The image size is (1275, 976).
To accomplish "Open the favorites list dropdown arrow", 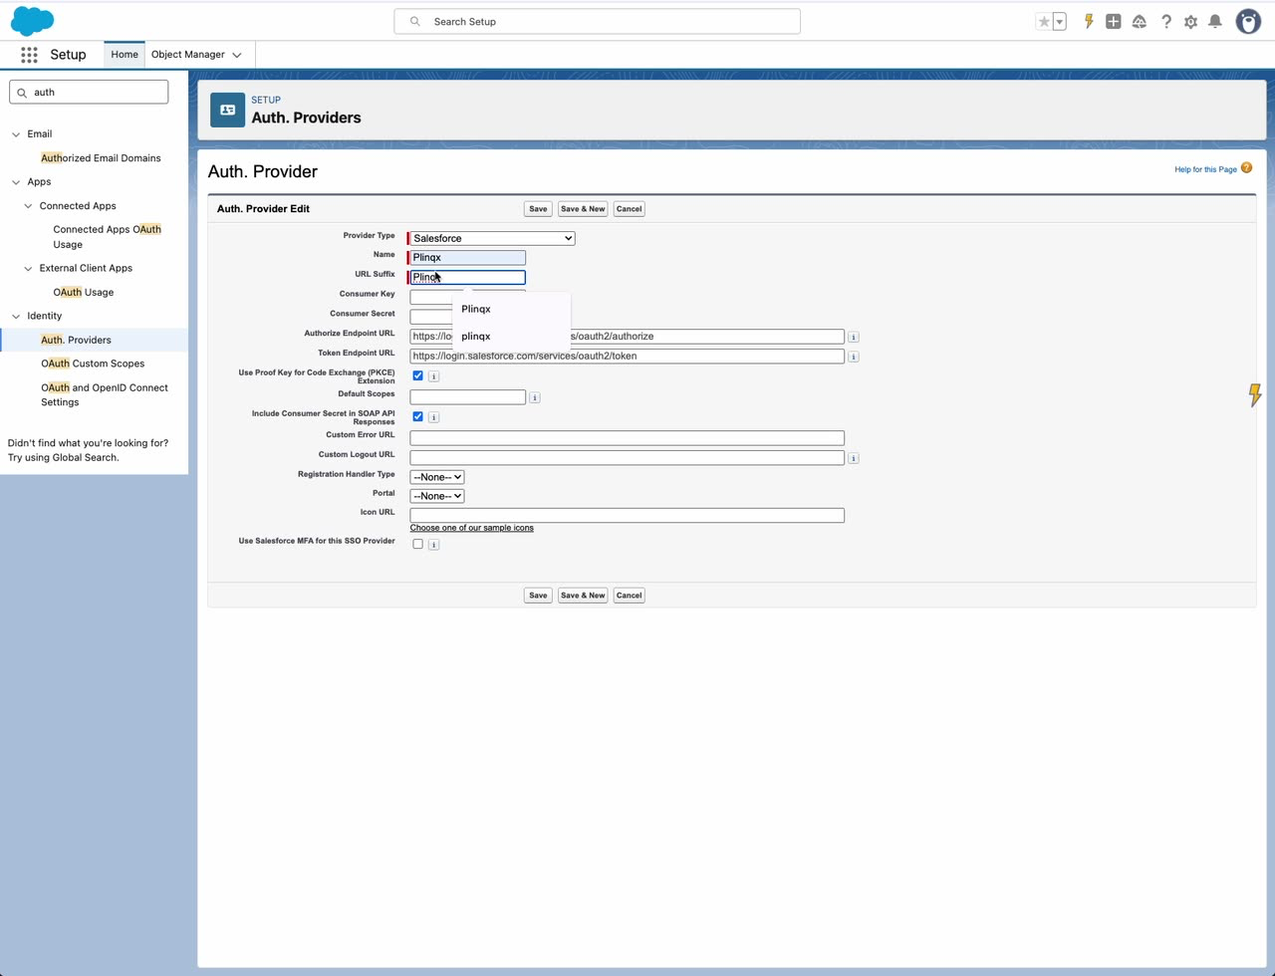I will (x=1059, y=21).
